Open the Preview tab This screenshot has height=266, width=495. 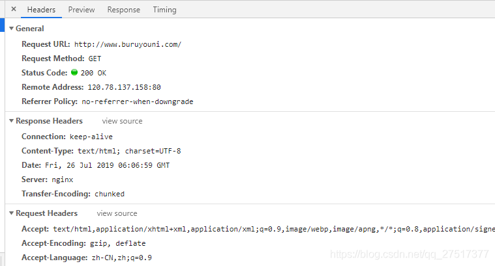[x=82, y=10]
